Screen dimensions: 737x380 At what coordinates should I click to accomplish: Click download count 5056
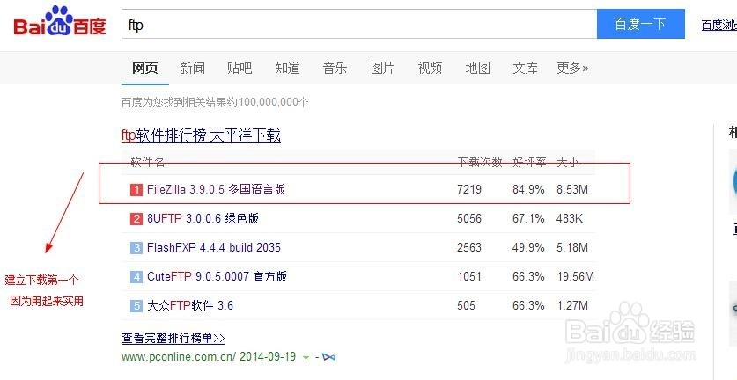469,218
